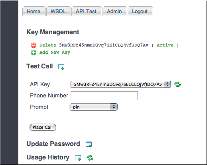Screen dimensions: 207x165
Task: Open the API Test tab
Action: [87, 12]
